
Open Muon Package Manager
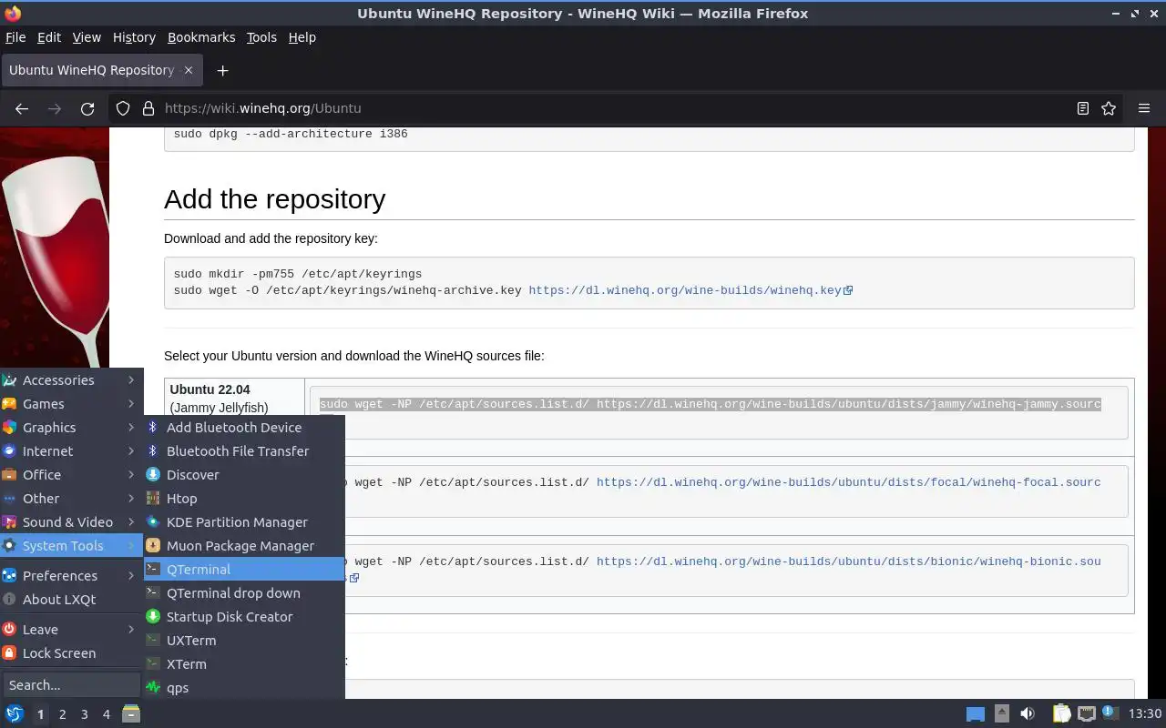click(x=244, y=546)
